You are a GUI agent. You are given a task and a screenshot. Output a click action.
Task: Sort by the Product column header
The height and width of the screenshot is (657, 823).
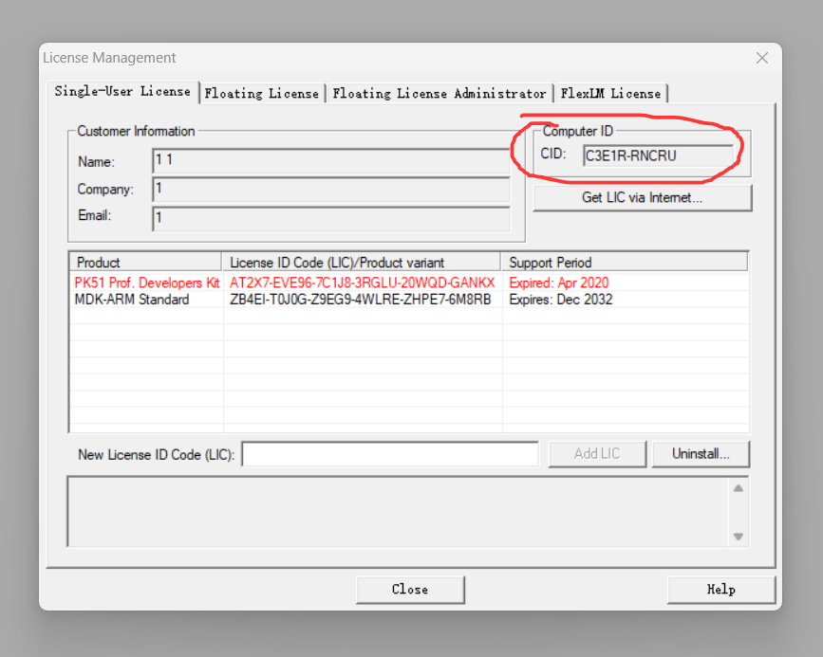point(145,263)
